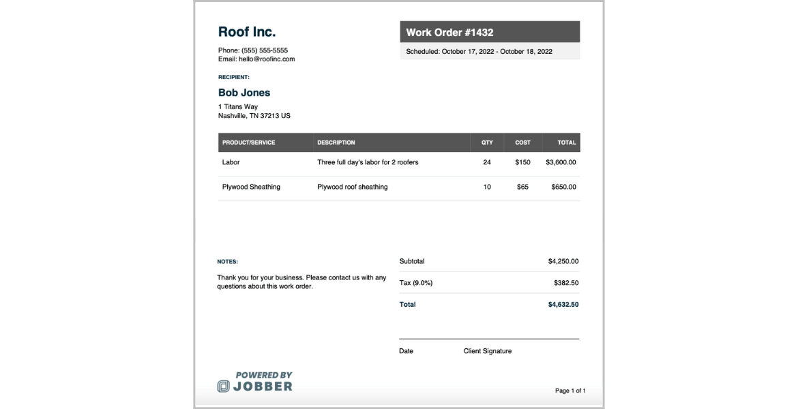
Task: Click the COST column header
Action: click(522, 142)
